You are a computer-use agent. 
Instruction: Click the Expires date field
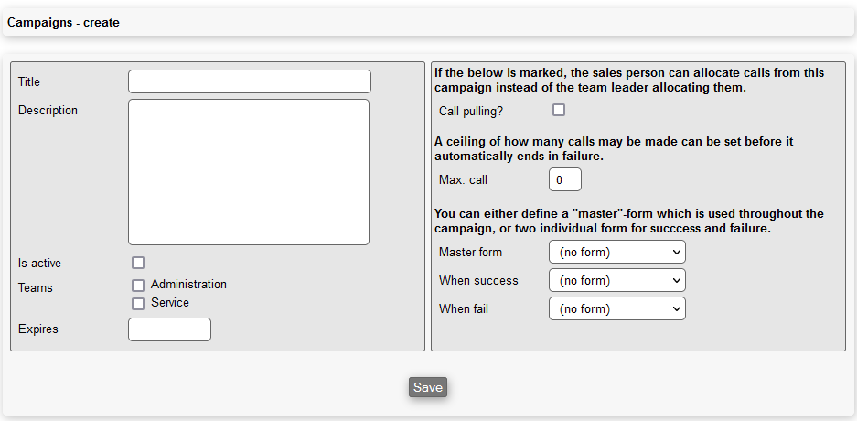(169, 329)
